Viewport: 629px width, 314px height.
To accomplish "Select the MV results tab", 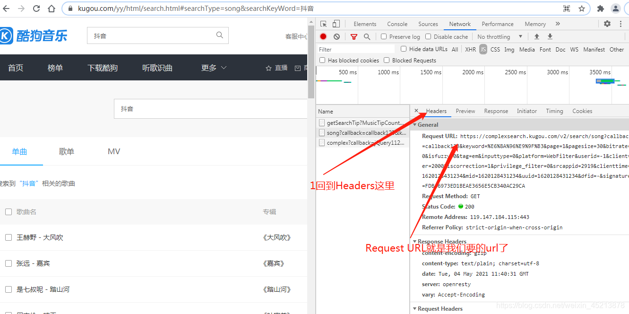I will [114, 151].
